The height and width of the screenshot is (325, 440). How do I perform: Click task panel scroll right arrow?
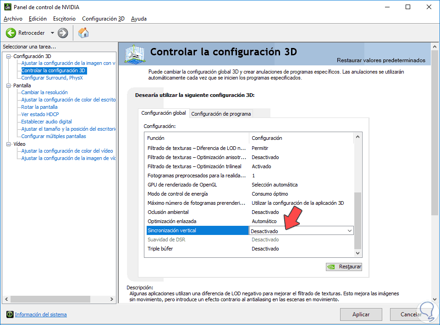pyautogui.click(x=112, y=299)
